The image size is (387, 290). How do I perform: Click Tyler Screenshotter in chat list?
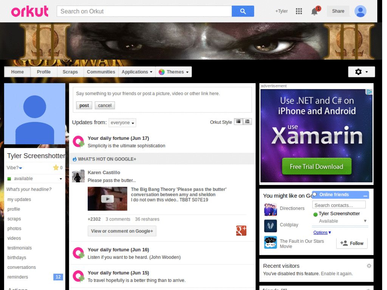(x=339, y=214)
